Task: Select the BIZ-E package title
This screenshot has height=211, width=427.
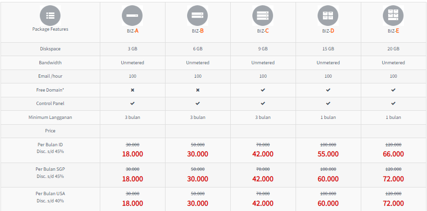Action: tap(393, 31)
